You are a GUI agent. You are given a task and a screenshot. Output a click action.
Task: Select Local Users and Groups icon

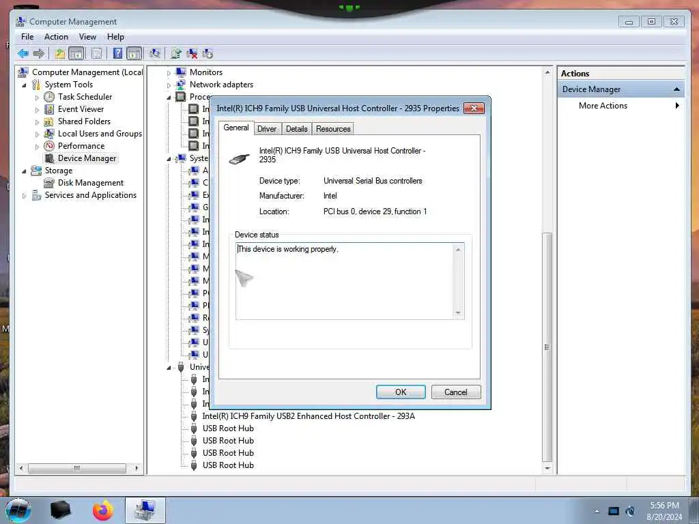click(x=49, y=134)
